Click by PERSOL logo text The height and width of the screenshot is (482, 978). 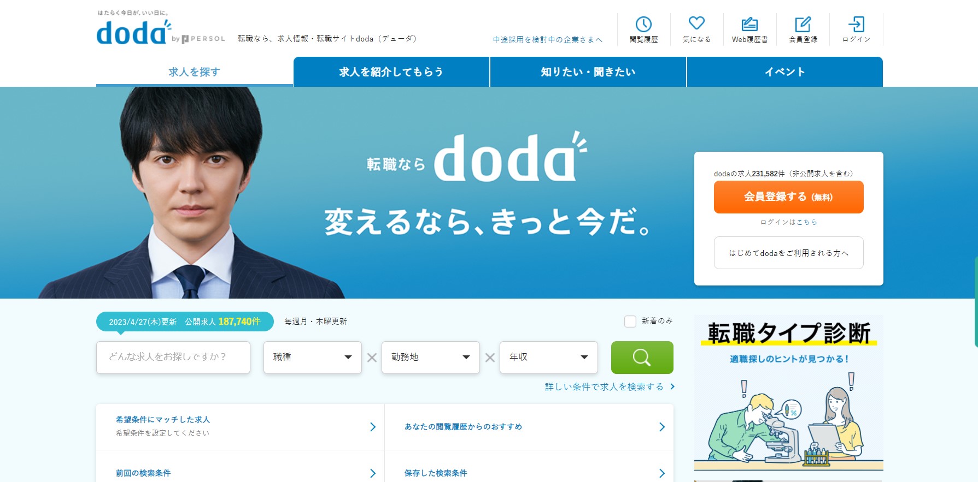pos(198,39)
